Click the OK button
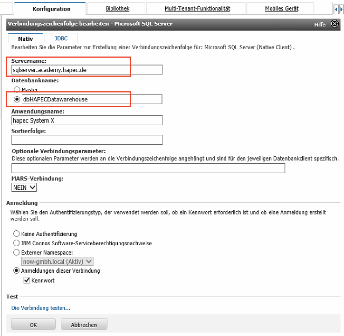This screenshot has height=336, width=344. tap(33, 325)
